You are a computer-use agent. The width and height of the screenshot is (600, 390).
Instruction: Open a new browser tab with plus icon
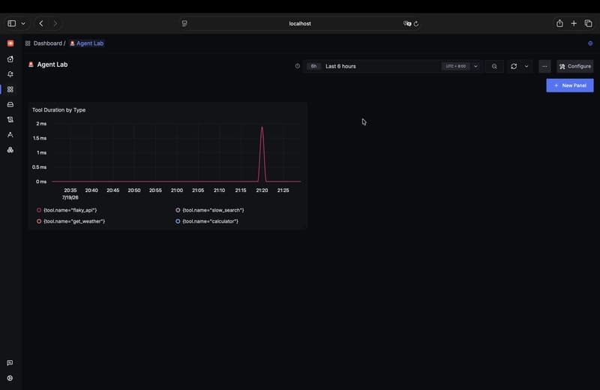(x=574, y=23)
